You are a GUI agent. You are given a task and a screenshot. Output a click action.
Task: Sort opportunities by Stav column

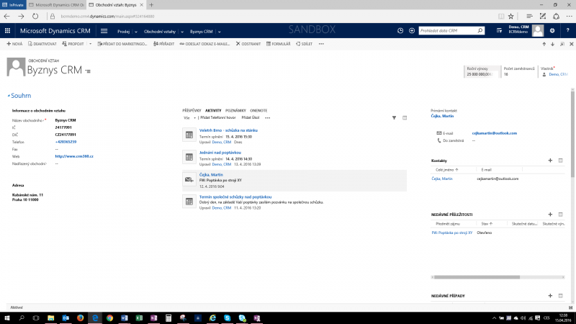tap(487, 224)
